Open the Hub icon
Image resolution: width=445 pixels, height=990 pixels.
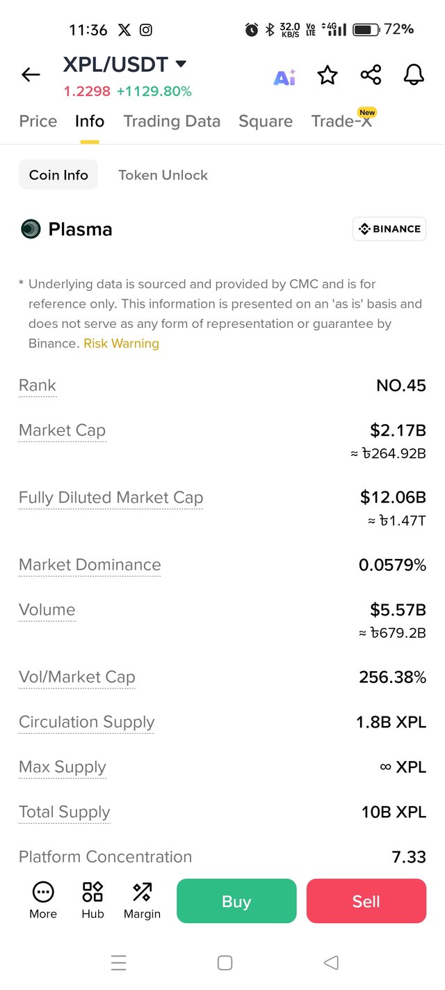click(x=92, y=900)
